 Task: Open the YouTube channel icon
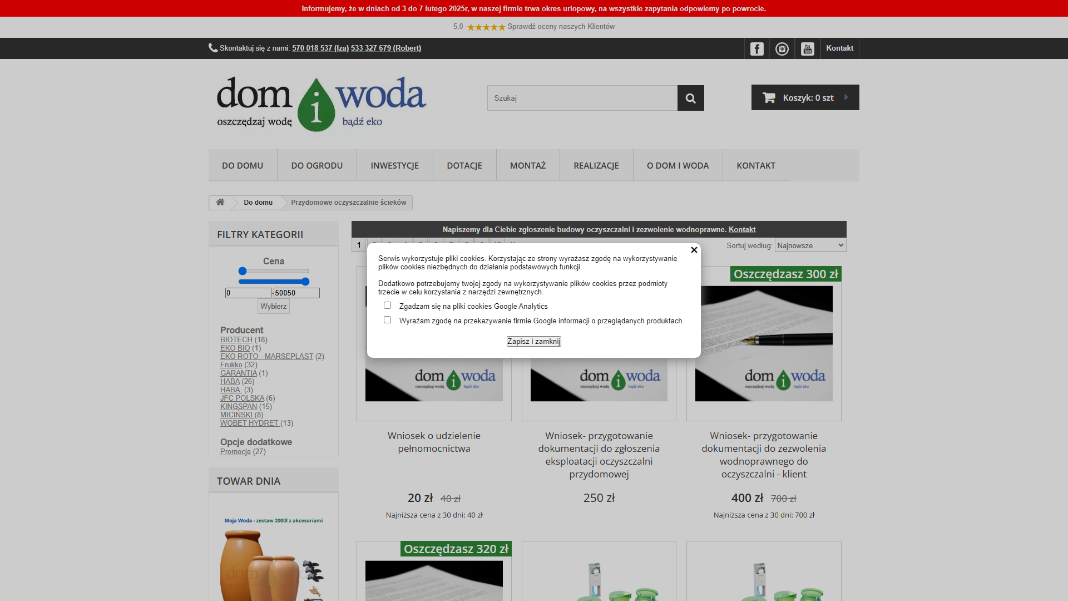point(807,48)
